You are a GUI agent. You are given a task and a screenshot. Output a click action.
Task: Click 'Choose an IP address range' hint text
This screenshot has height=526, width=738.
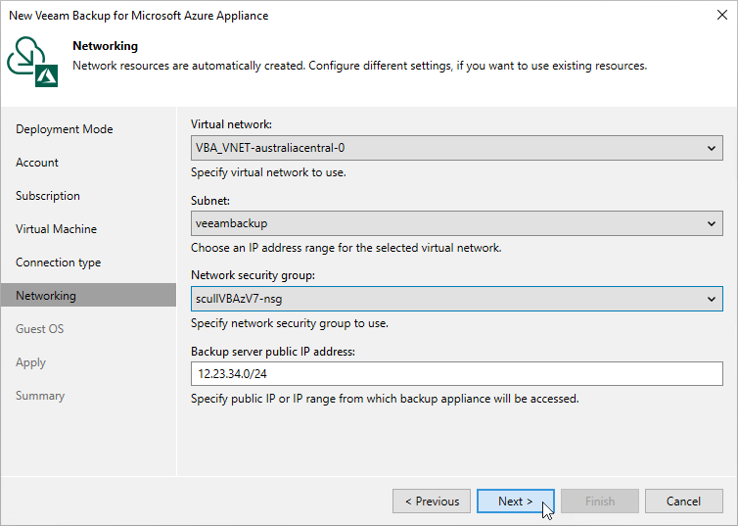[346, 248]
